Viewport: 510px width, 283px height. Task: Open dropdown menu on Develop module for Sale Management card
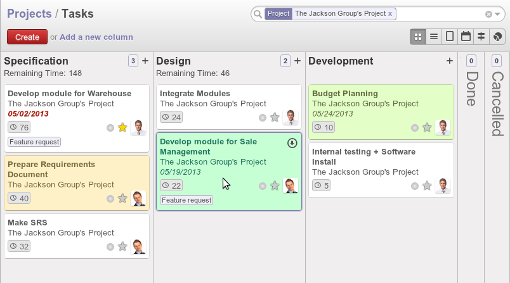tap(292, 143)
